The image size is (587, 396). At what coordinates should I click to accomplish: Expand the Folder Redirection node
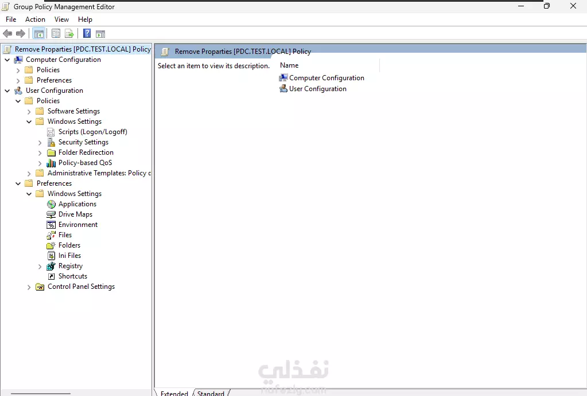point(40,153)
